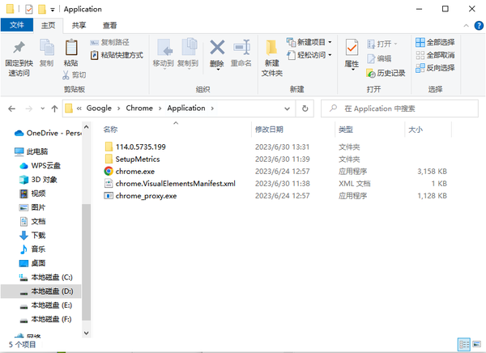This screenshot has height=353, width=486.
Task: Click navigation pane scroll down arrow
Action: tap(87, 334)
